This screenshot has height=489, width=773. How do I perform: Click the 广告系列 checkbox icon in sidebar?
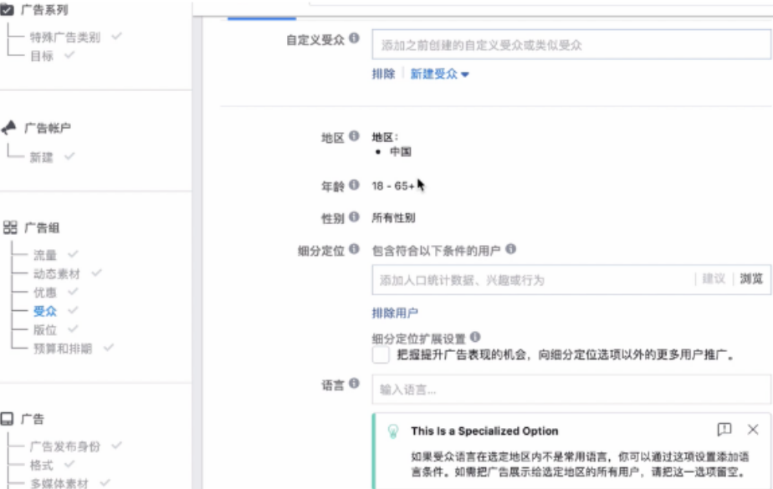tap(7, 9)
